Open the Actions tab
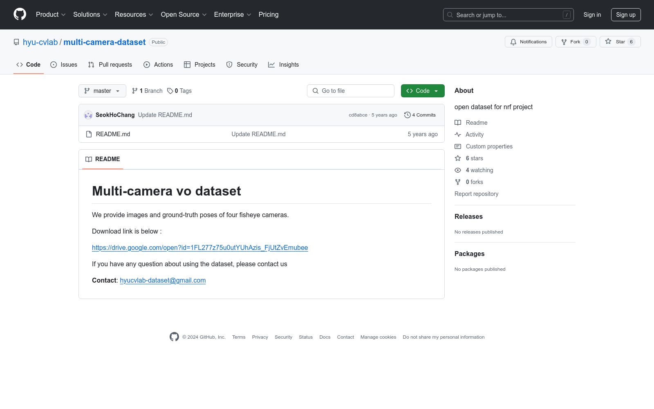 click(x=158, y=65)
